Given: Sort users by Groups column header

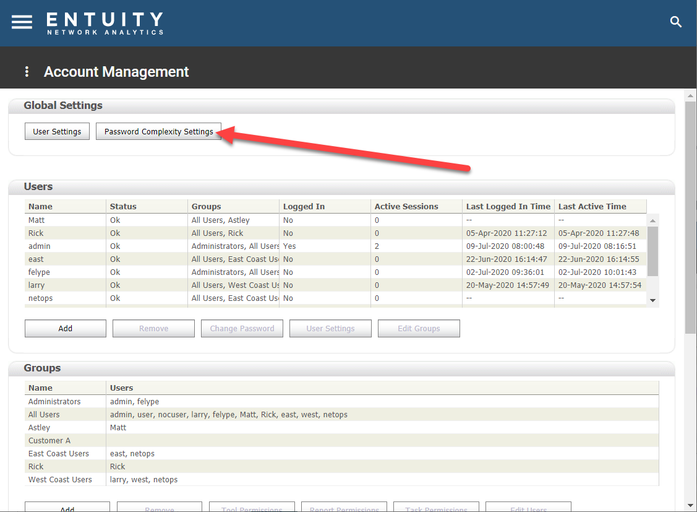Looking at the screenshot, I should 233,206.
